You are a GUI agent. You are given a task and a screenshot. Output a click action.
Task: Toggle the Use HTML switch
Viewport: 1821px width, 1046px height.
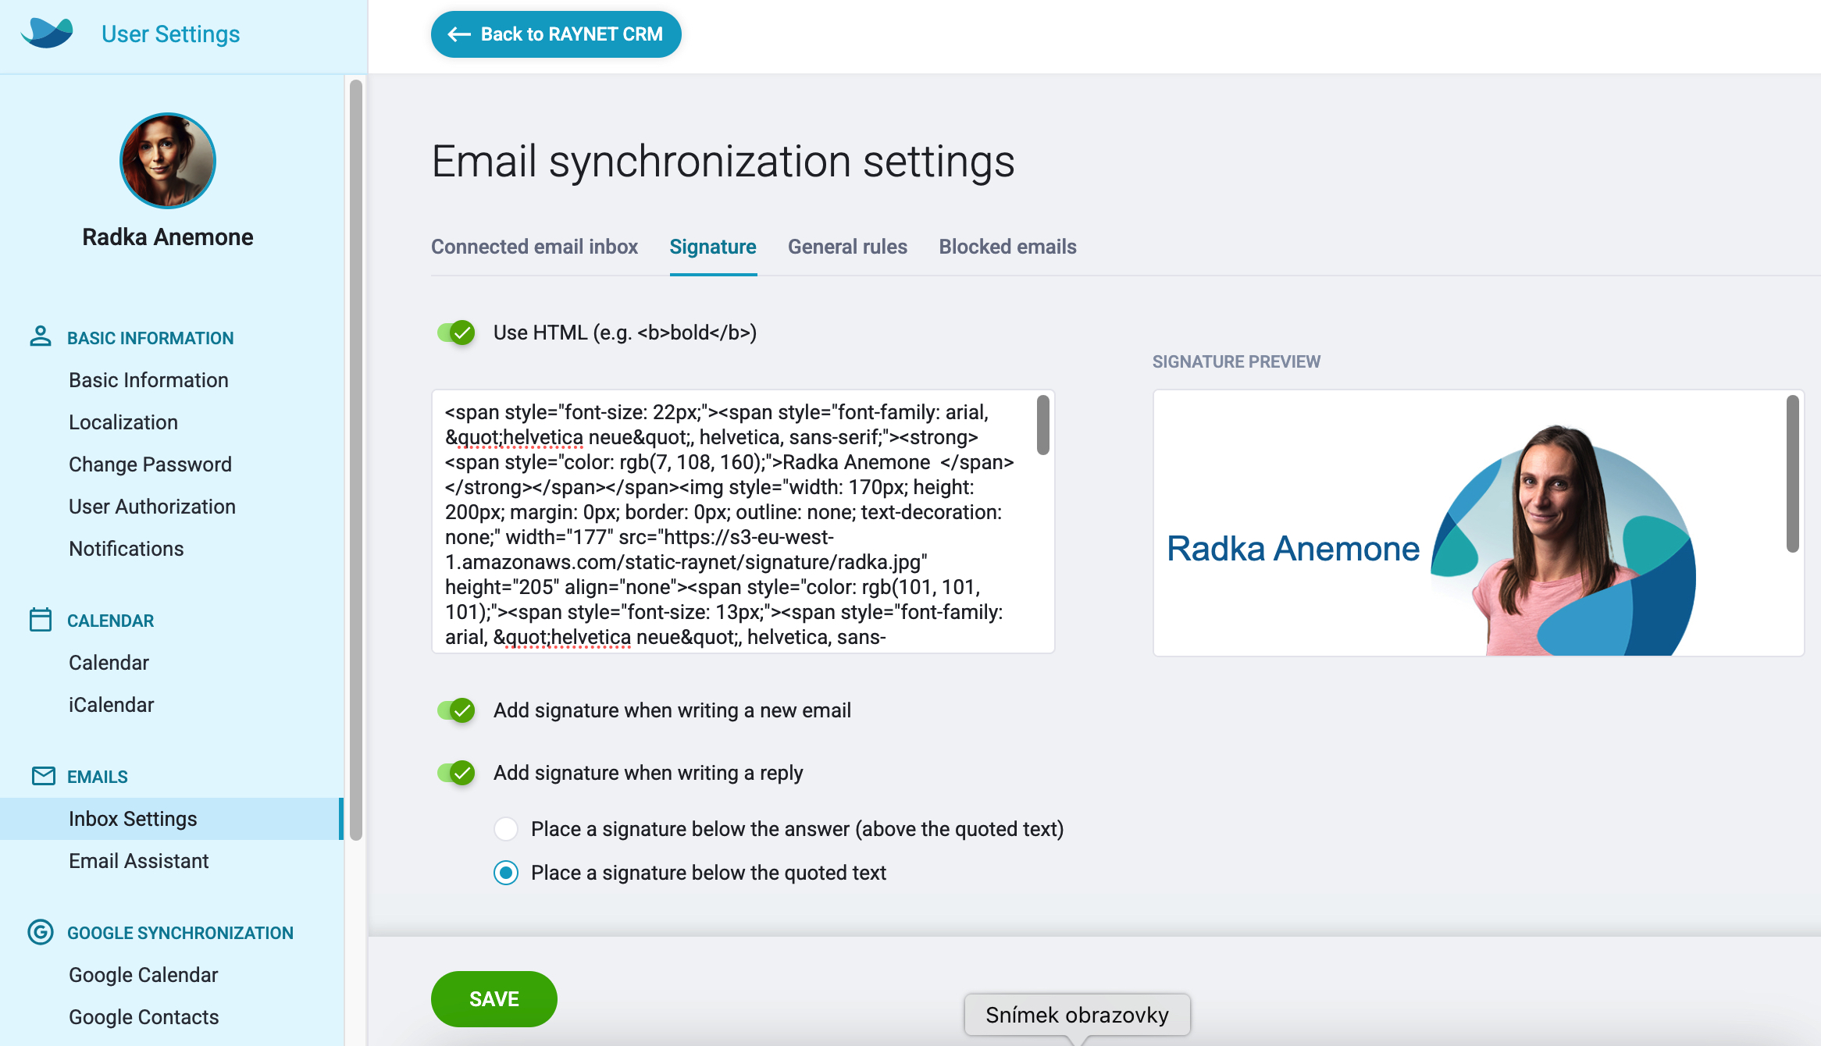point(457,333)
